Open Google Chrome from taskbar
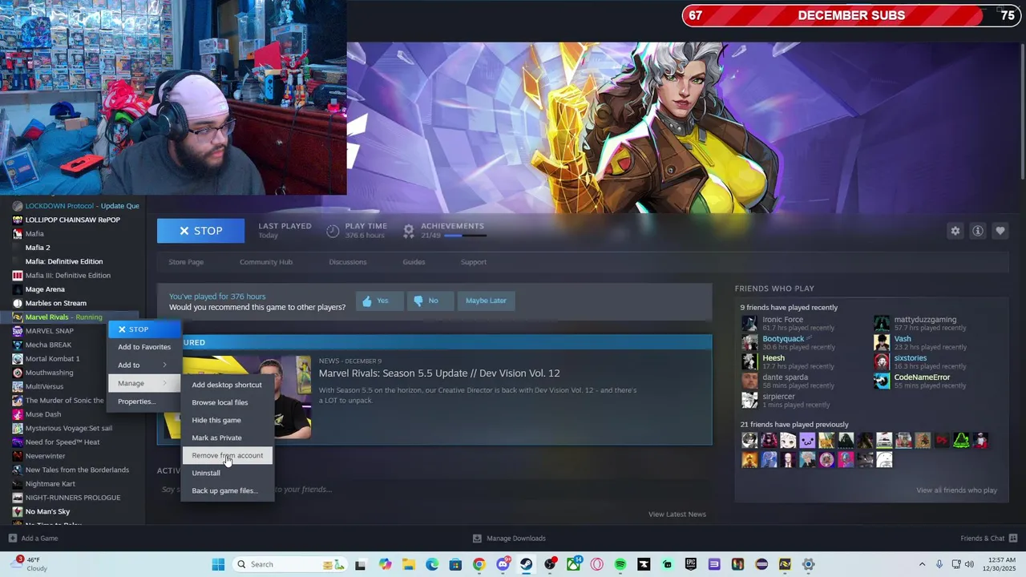 [x=479, y=564]
